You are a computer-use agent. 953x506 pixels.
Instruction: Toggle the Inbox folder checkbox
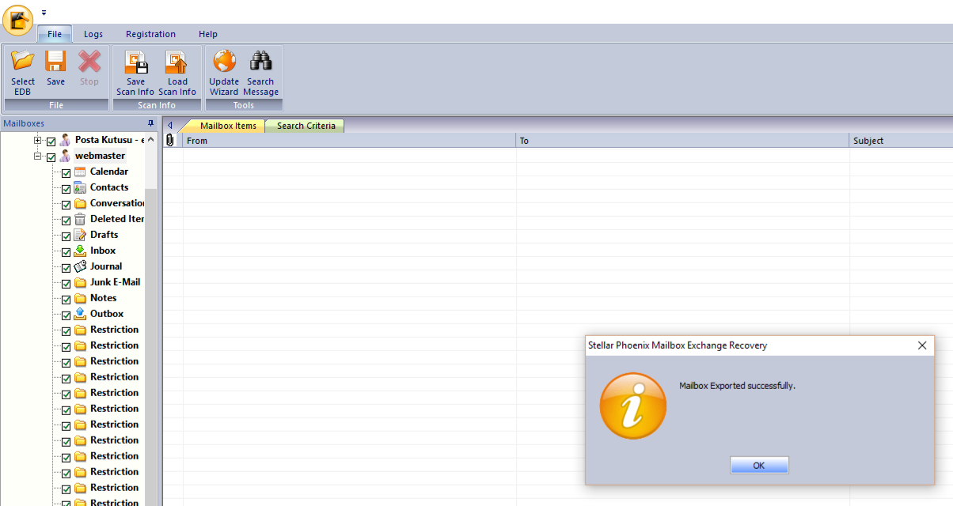(x=66, y=252)
